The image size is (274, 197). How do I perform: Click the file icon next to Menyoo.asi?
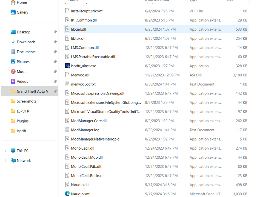[67, 75]
